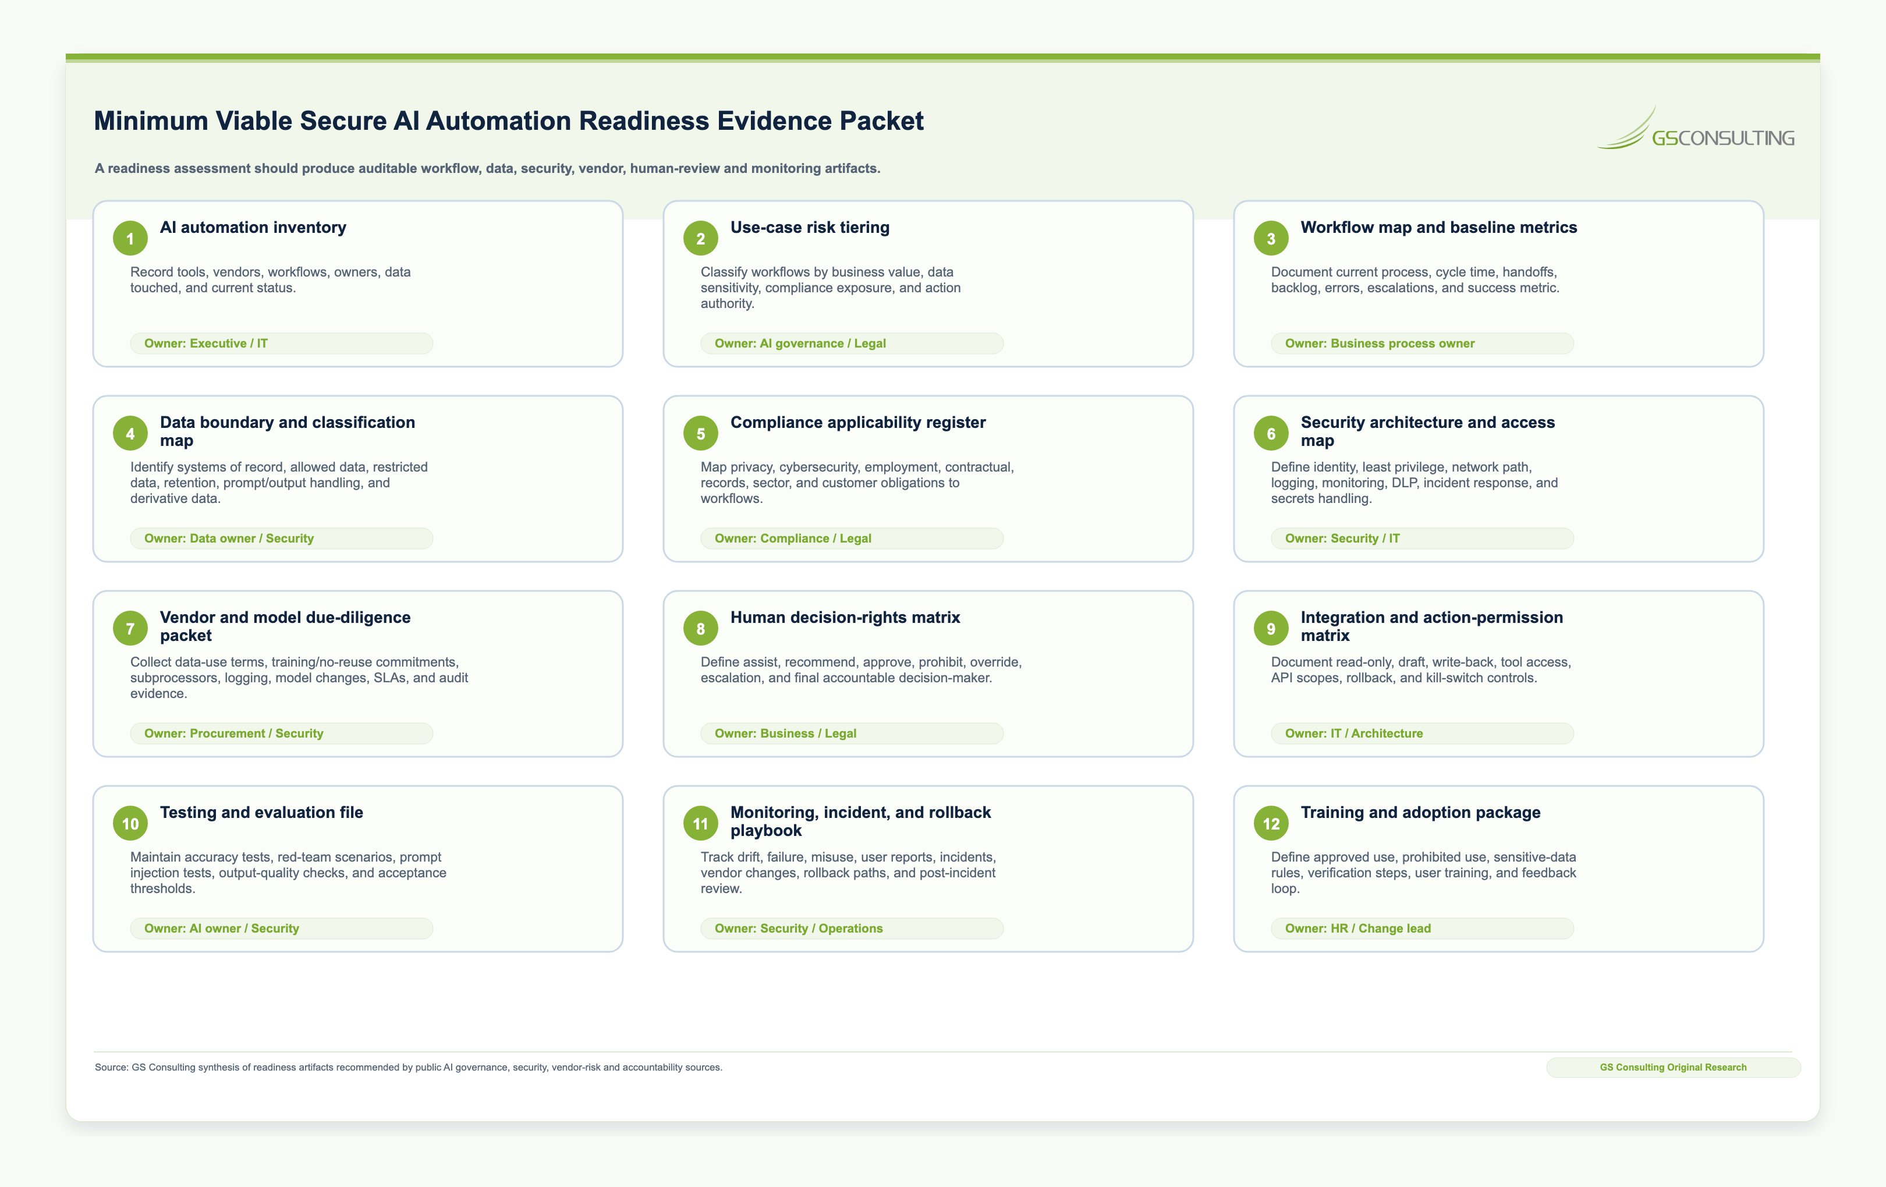Click the number 2 circle badge
Screen dimensions: 1886x1187
[700, 238]
